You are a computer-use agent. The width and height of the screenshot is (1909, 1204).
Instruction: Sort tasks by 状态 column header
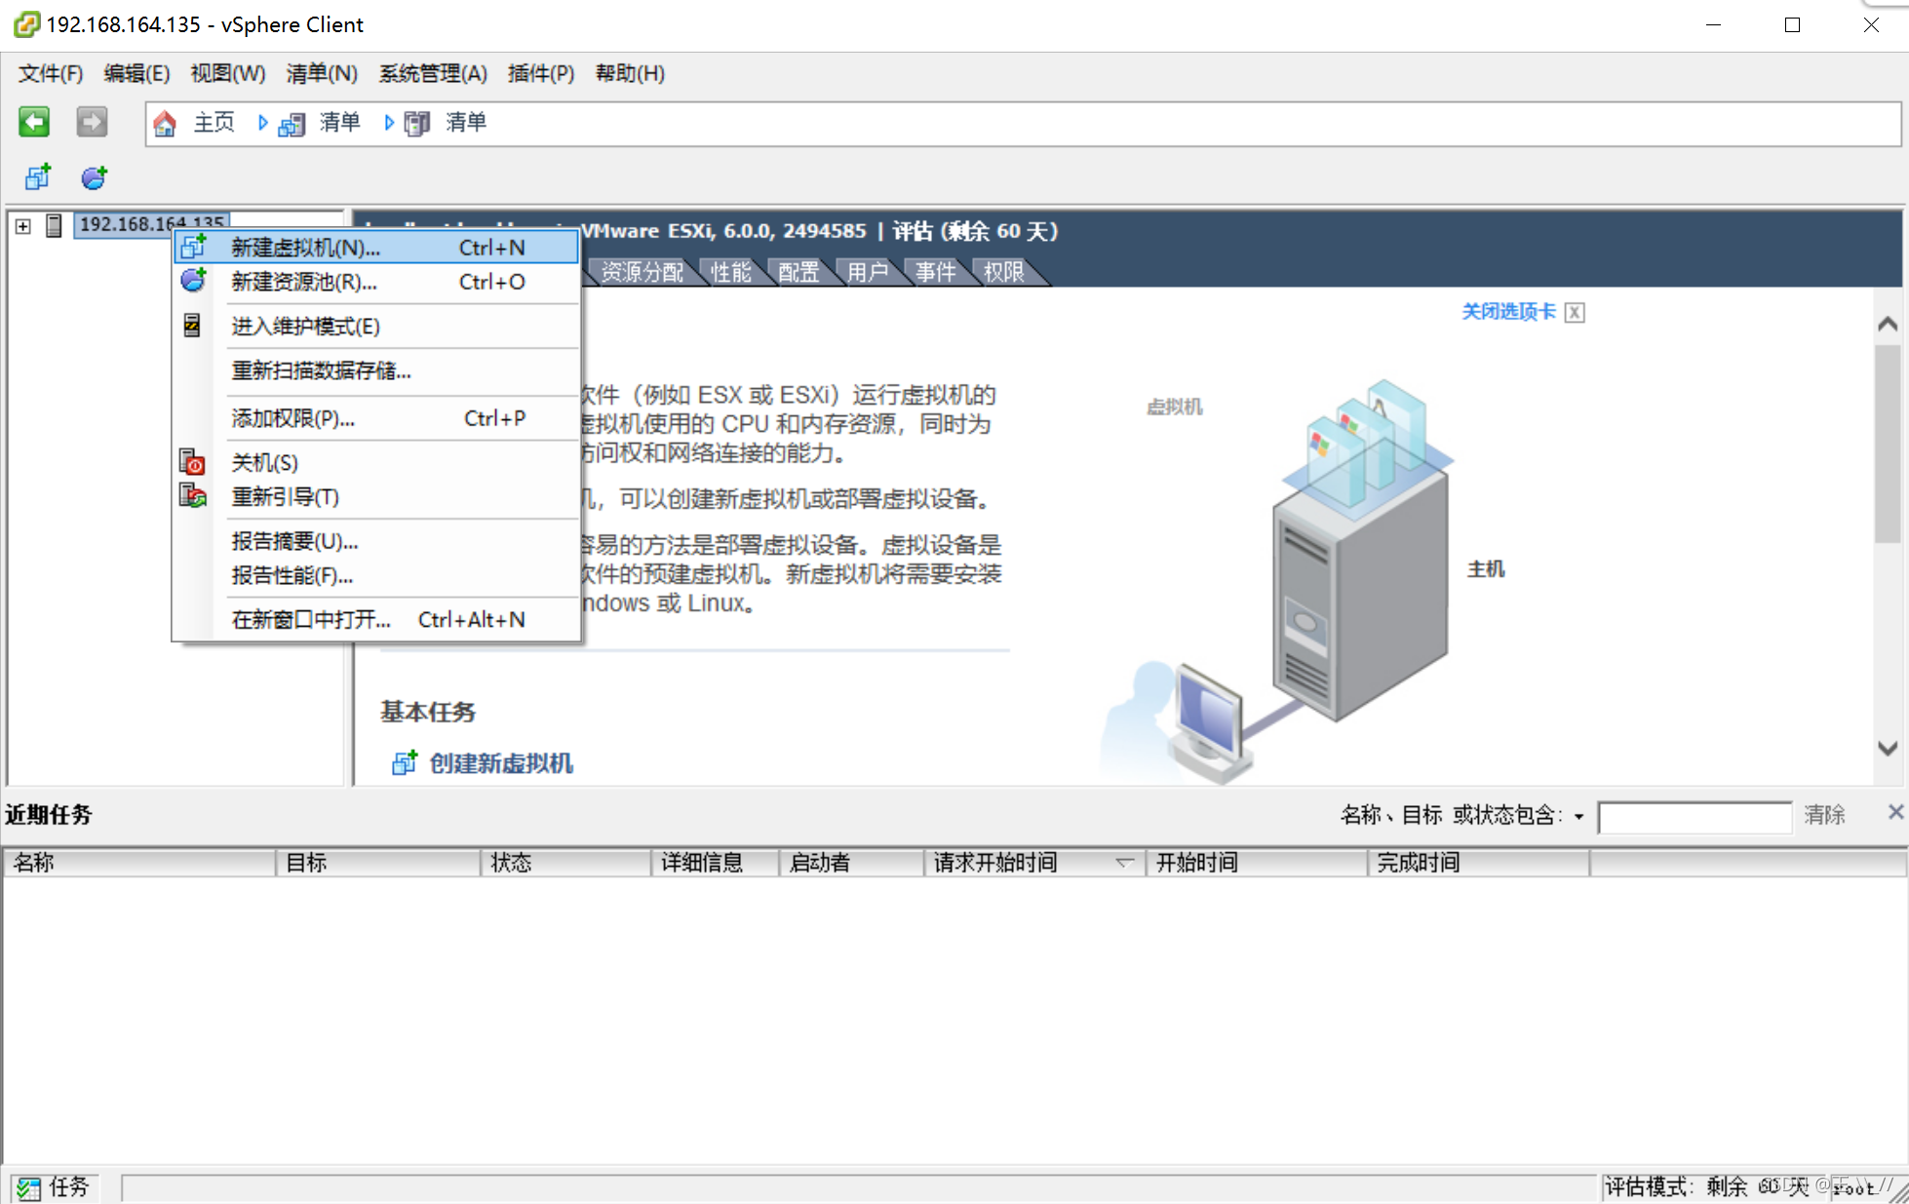565,863
